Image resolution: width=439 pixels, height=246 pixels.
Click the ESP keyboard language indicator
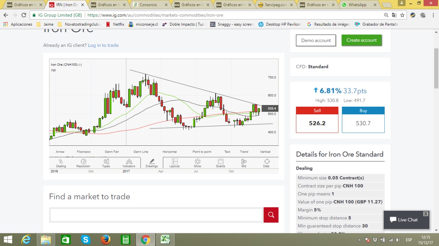click(409, 240)
